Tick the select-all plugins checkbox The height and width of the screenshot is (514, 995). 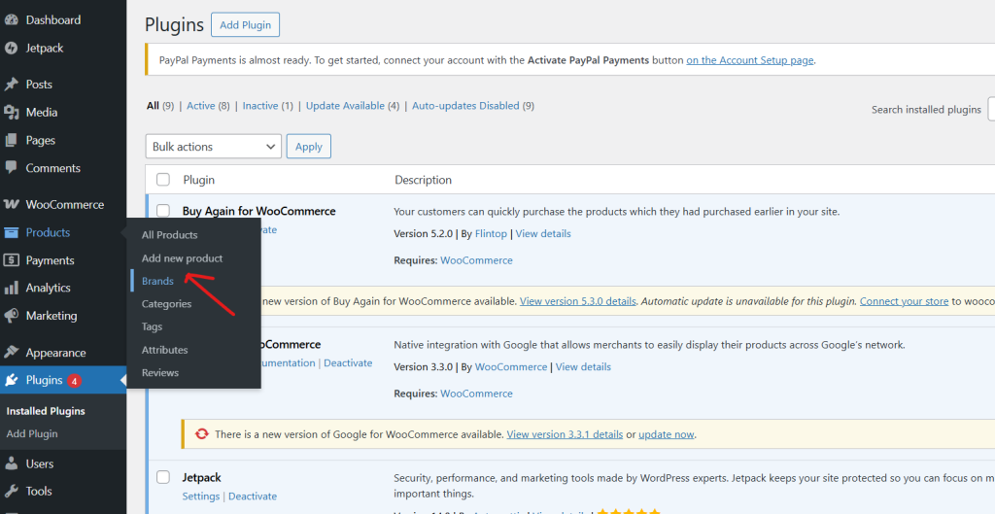tap(163, 180)
